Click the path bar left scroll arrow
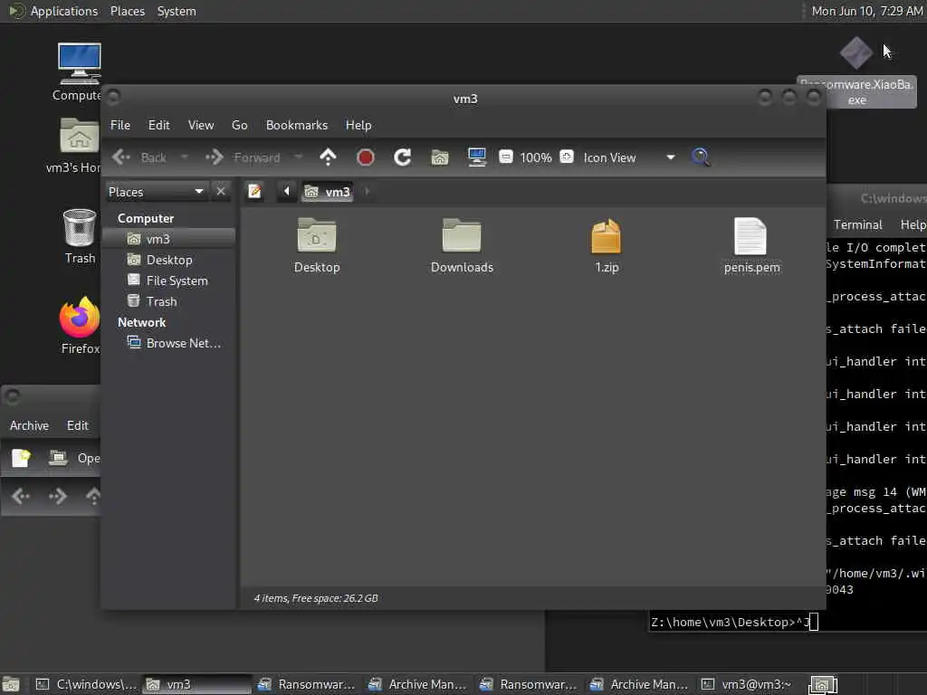 point(287,192)
